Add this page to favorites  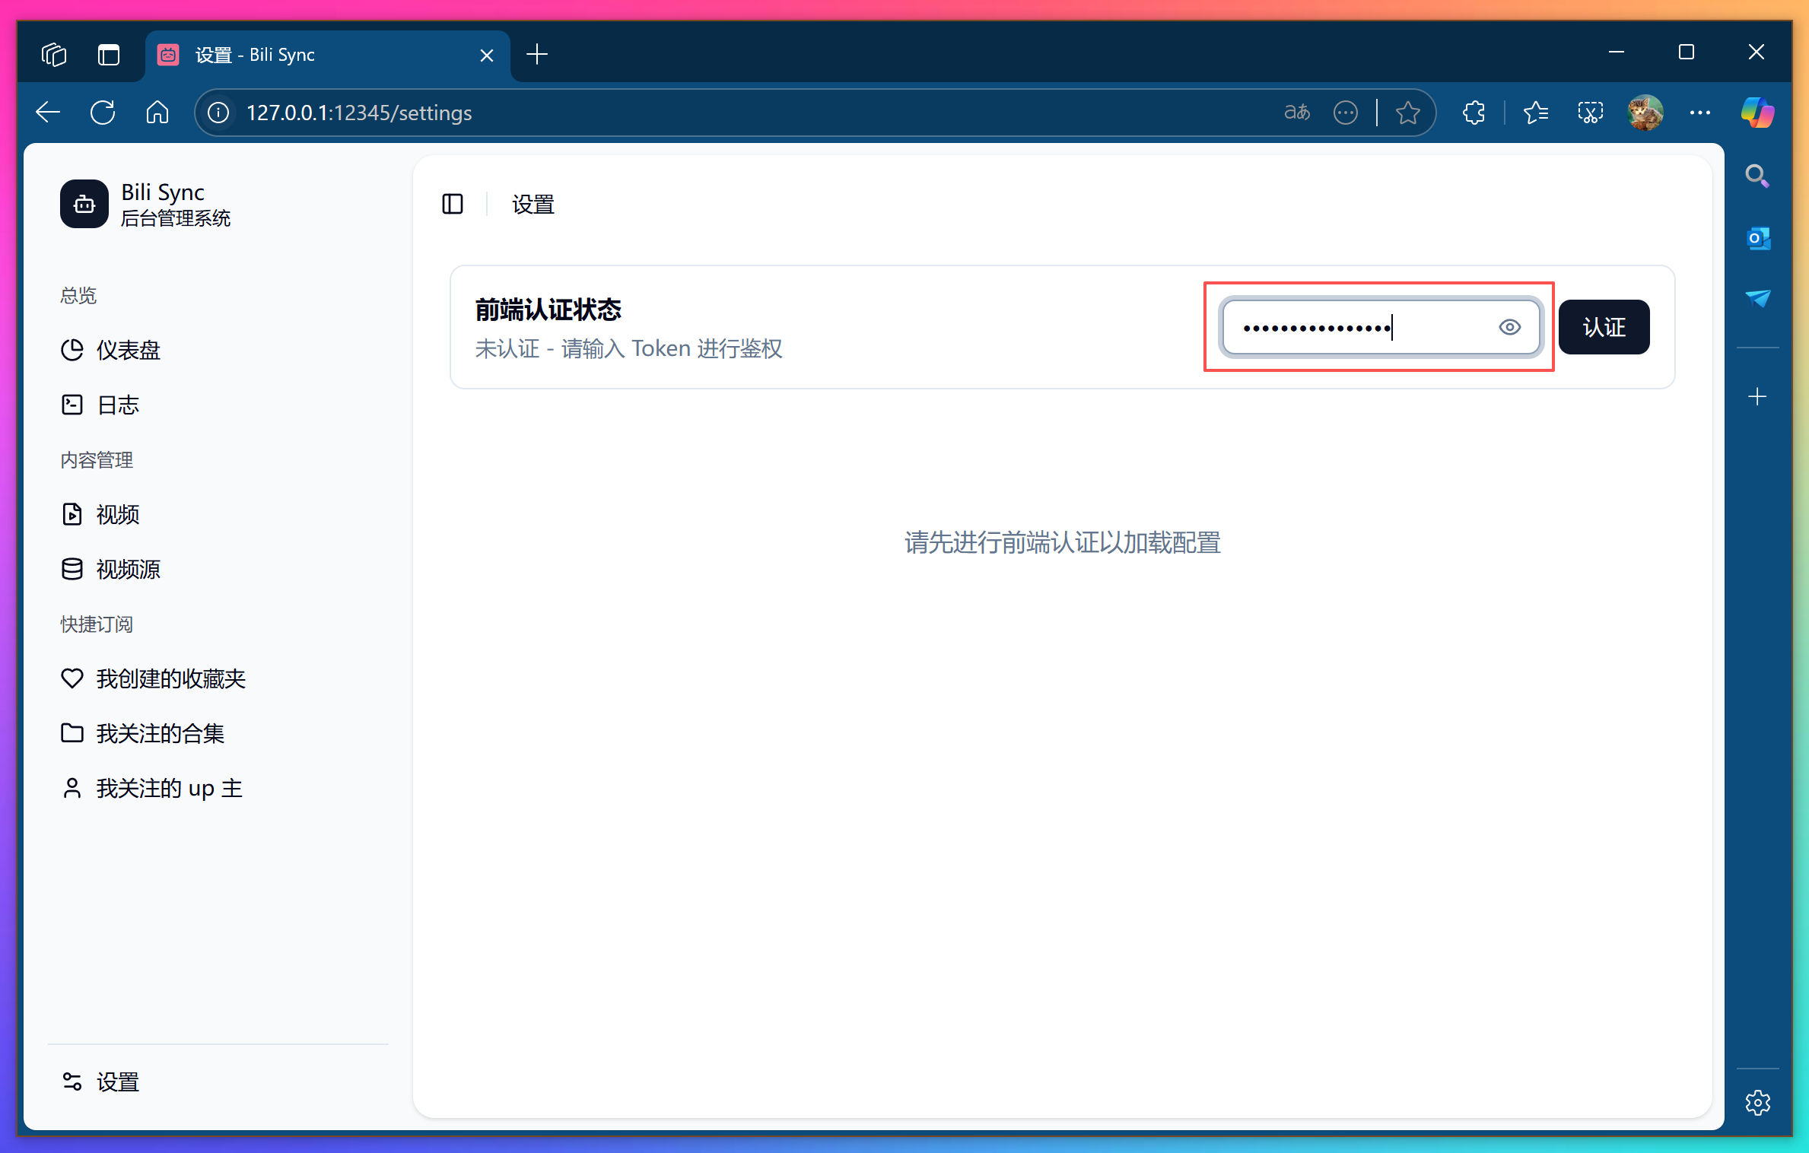[x=1407, y=112]
